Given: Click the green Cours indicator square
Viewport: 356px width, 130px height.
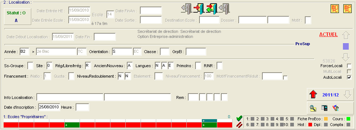Looking at the screenshot, I should tap(348, 119).
